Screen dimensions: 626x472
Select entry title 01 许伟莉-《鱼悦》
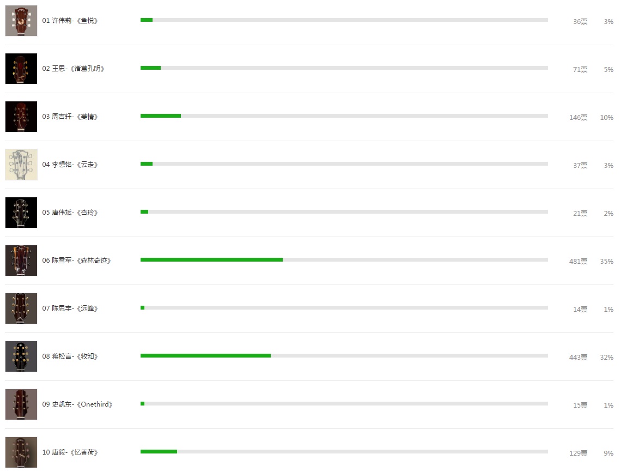70,21
